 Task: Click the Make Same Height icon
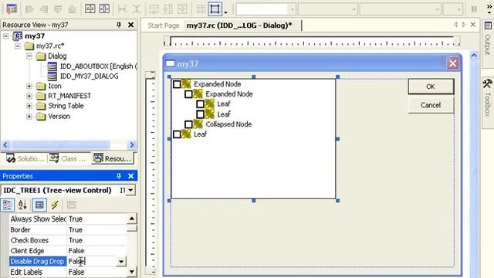coord(168,9)
